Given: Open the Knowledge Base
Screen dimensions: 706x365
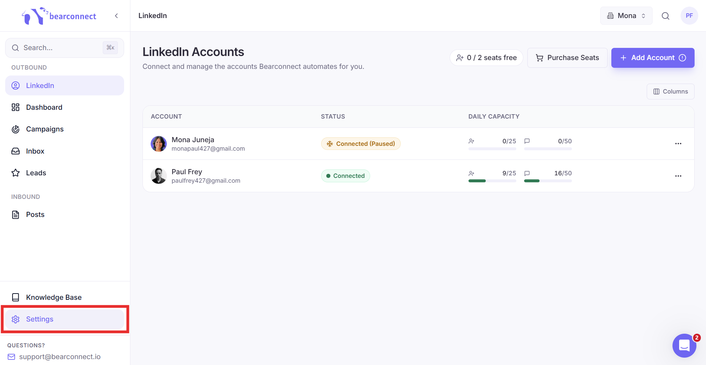Looking at the screenshot, I should click(64, 297).
